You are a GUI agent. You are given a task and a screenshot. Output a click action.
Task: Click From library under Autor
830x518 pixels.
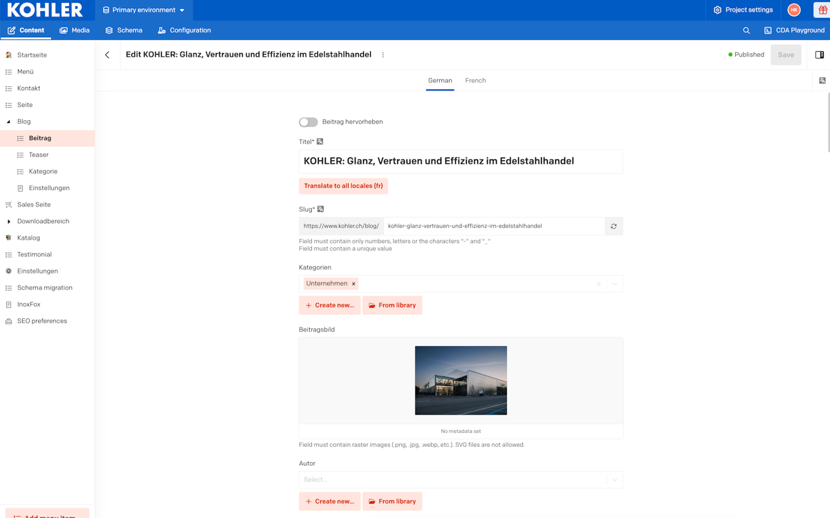(x=392, y=501)
